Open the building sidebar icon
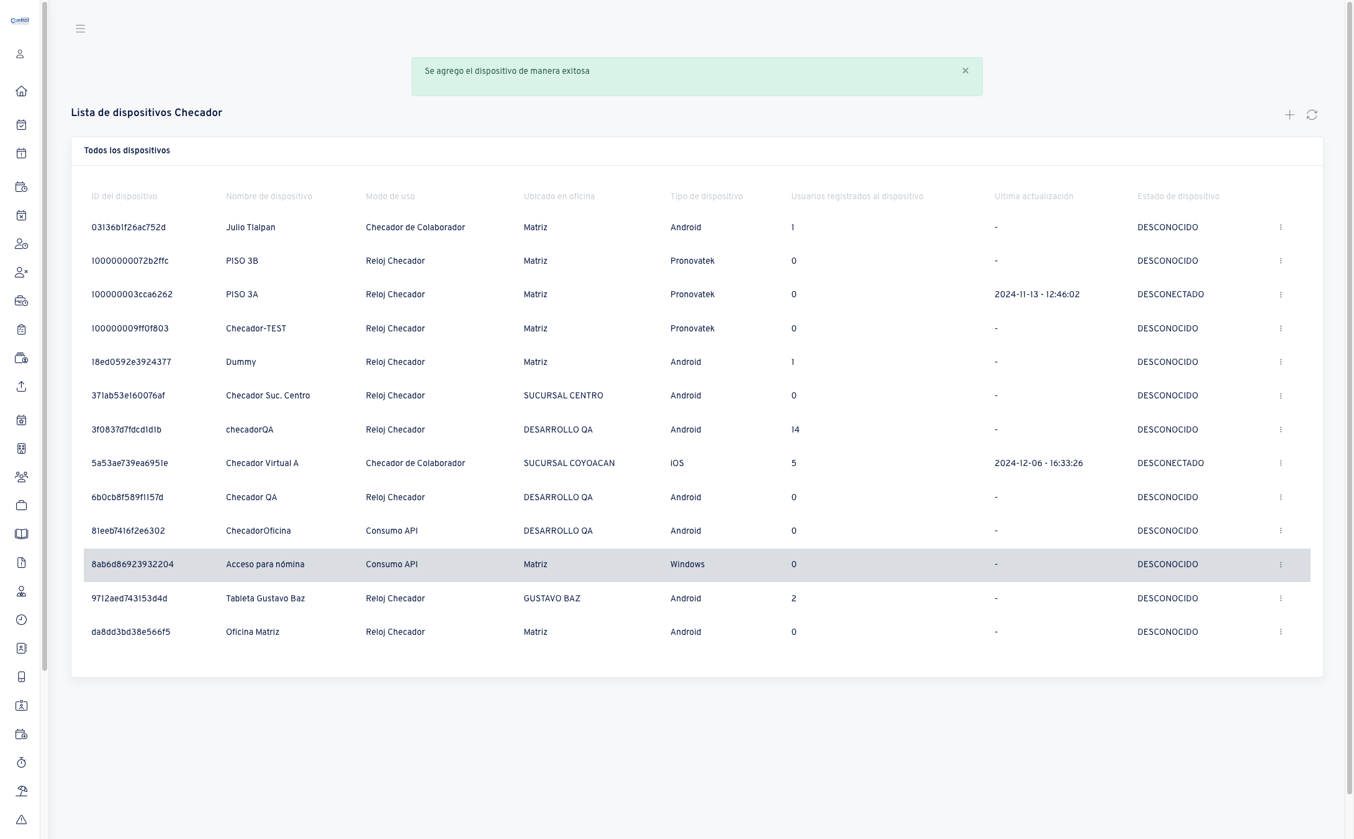The width and height of the screenshot is (1354, 839). [21, 449]
